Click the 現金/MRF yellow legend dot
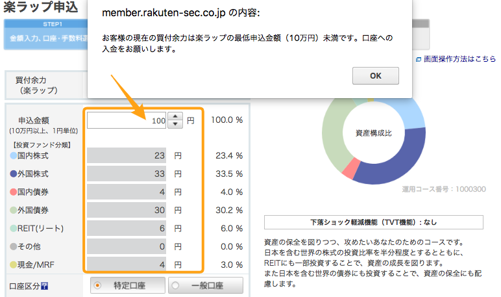 (x=14, y=265)
